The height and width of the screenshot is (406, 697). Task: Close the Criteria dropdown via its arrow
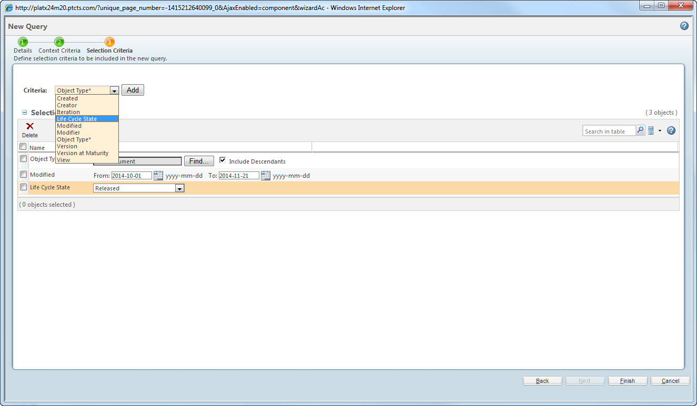point(114,90)
